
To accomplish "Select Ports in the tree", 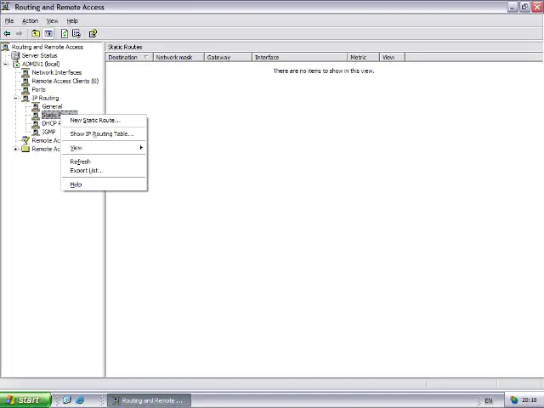I will pos(38,89).
